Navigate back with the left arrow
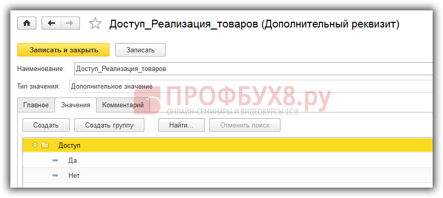The width and height of the screenshot is (443, 198). pyautogui.click(x=51, y=23)
